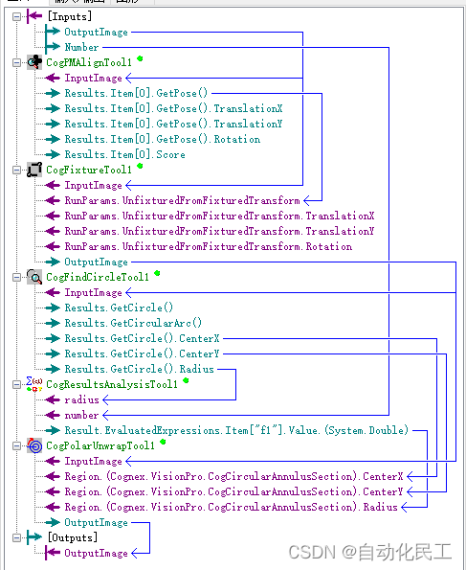Select UnfixturedFromFixturedTransform.TranslationX terminal

pos(219,216)
